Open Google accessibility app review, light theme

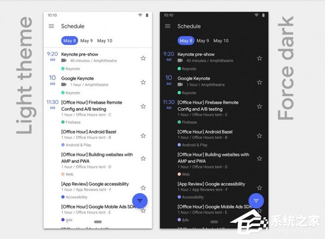pyautogui.click(x=95, y=184)
